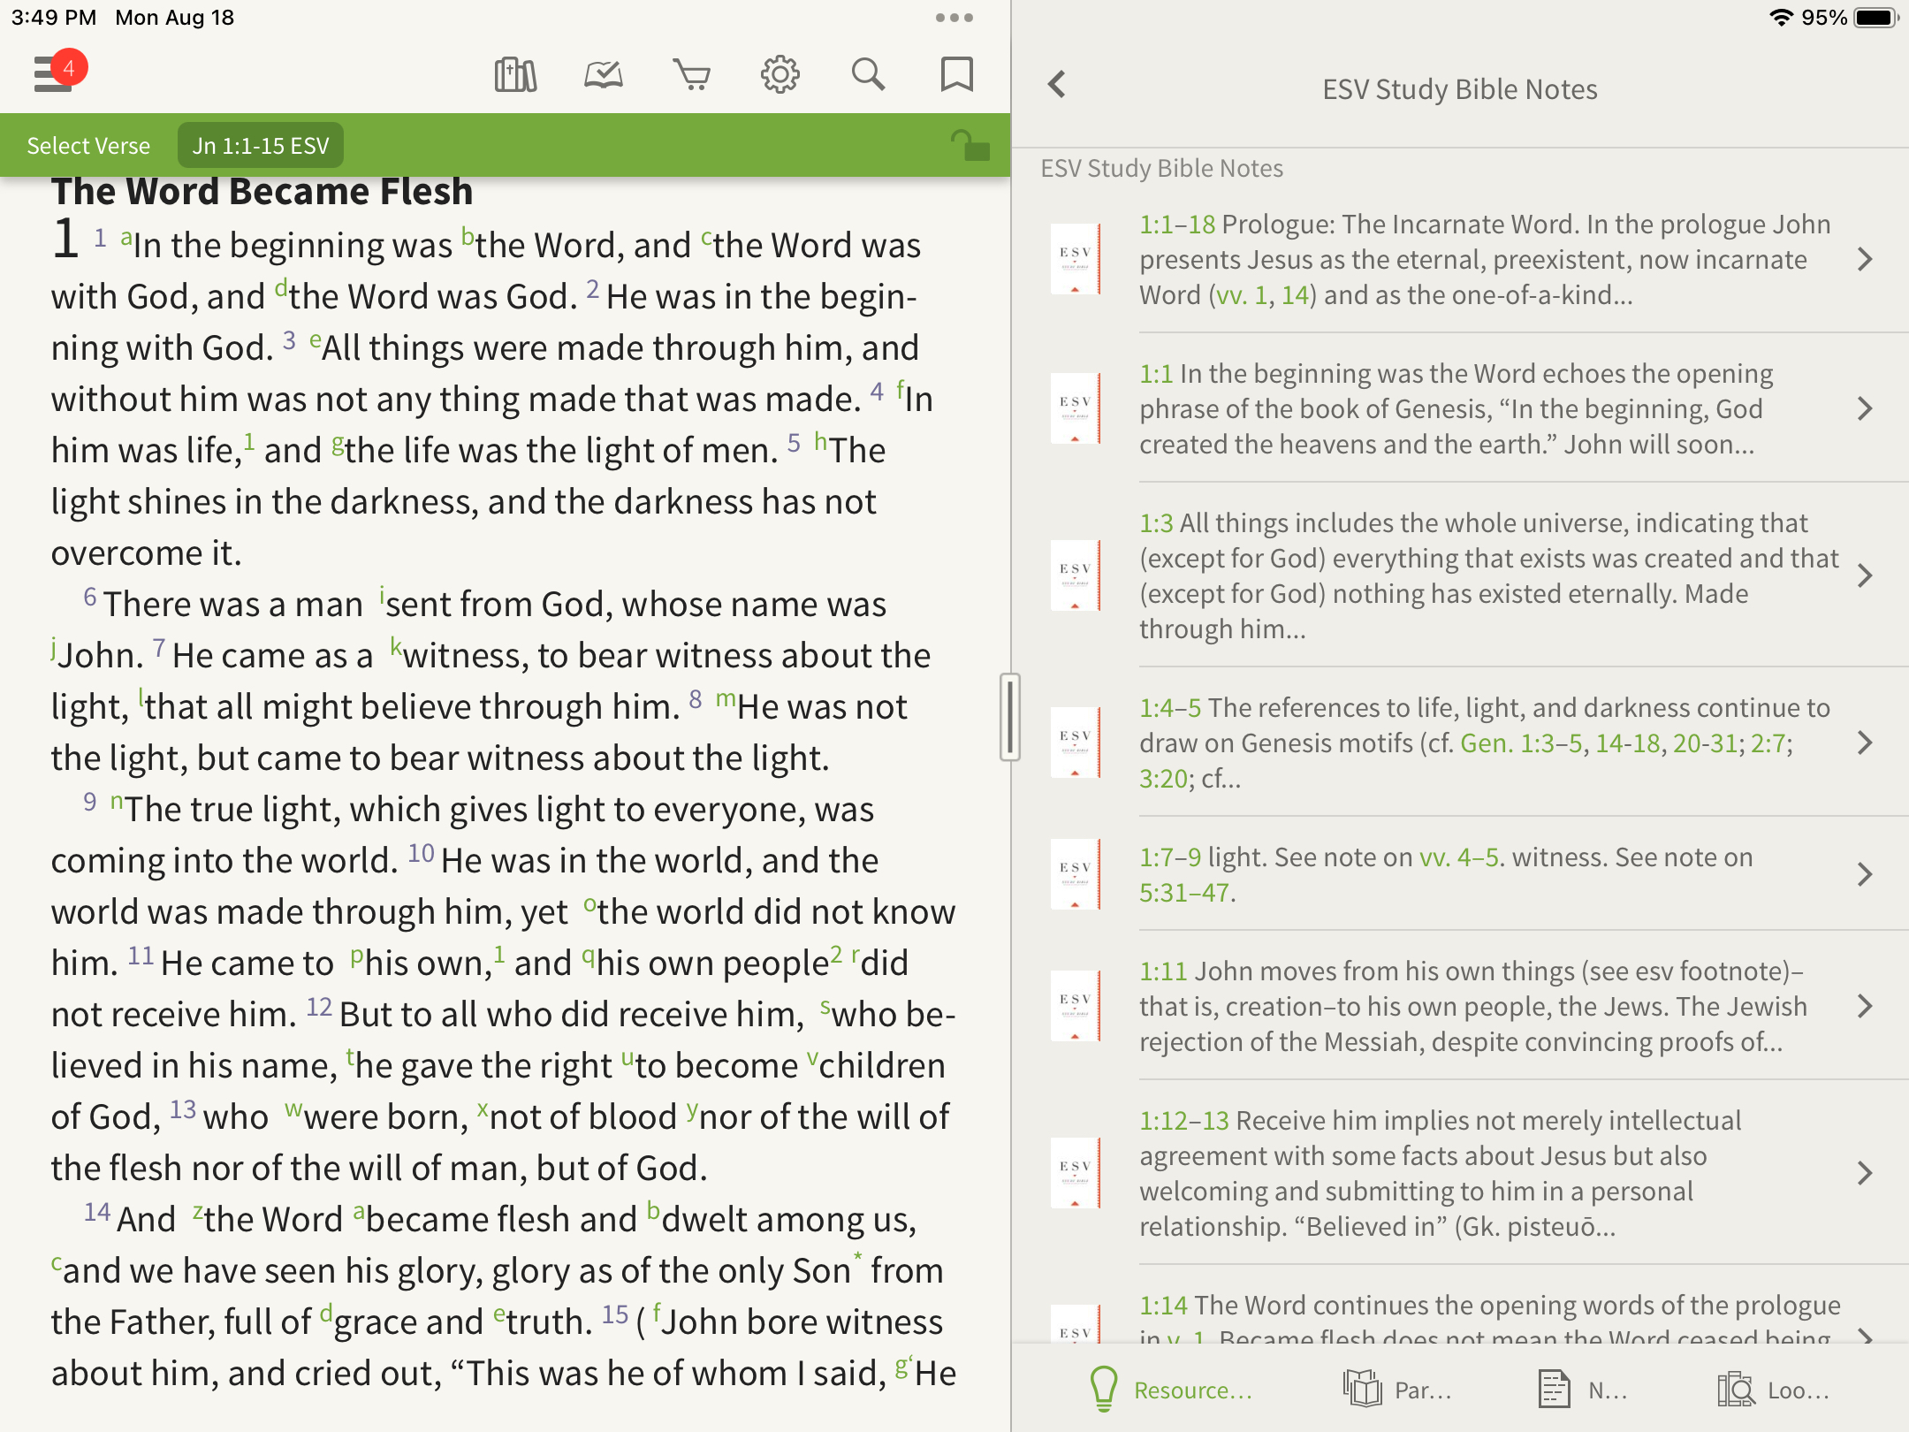Open the Library books icon
This screenshot has width=1909, height=1432.
click(x=515, y=74)
